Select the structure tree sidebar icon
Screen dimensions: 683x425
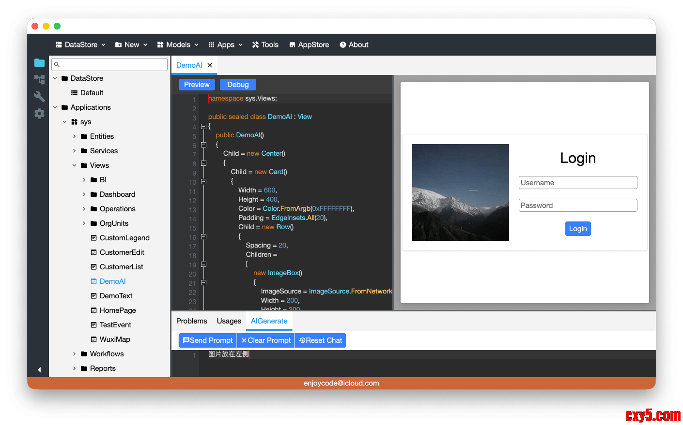pyautogui.click(x=39, y=79)
